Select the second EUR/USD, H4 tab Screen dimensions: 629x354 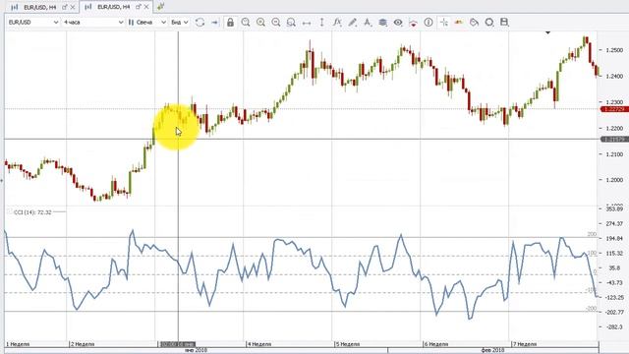point(113,7)
